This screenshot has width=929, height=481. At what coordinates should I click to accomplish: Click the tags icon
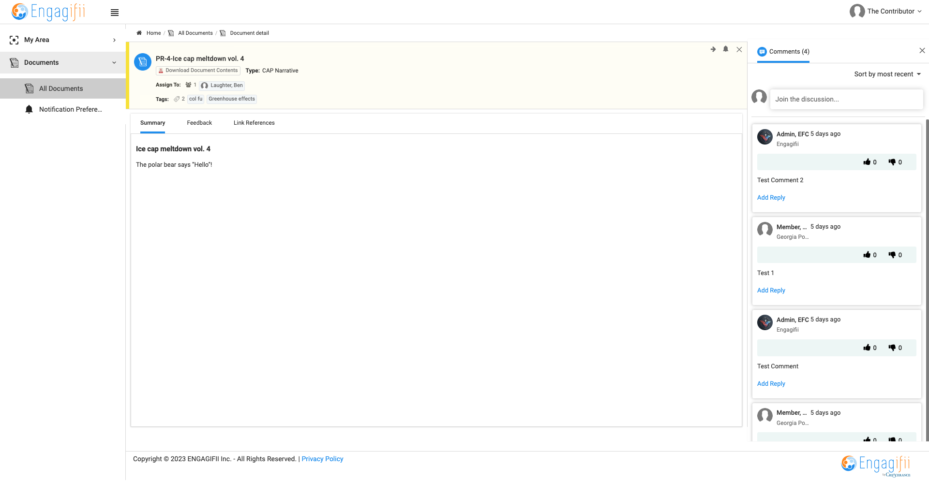click(177, 99)
